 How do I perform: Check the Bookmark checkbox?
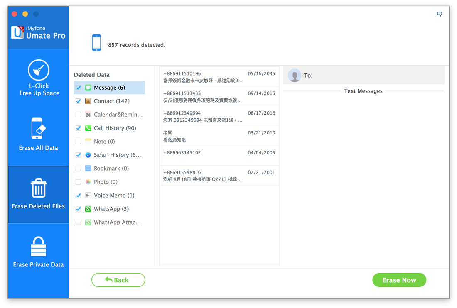coord(78,168)
